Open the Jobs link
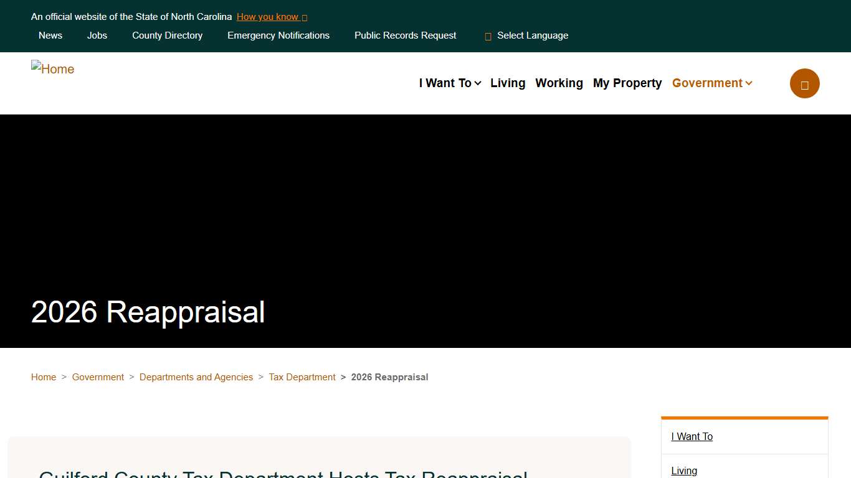This screenshot has width=851, height=478. click(x=97, y=35)
